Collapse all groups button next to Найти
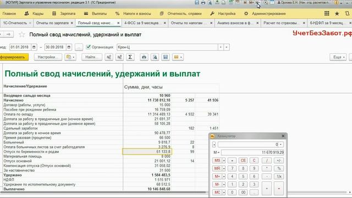 [x=109, y=57]
